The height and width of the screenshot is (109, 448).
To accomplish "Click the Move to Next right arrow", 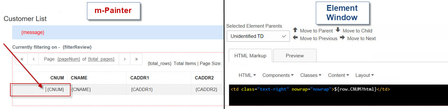I will [342, 38].
